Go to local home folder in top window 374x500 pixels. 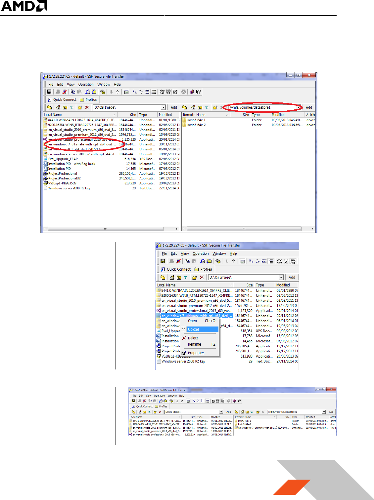pyautogui.click(x=58, y=107)
